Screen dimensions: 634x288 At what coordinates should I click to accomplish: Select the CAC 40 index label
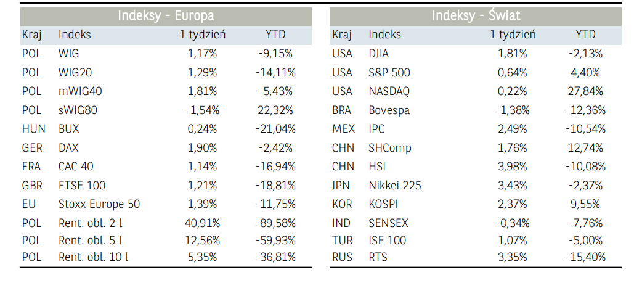tap(76, 167)
